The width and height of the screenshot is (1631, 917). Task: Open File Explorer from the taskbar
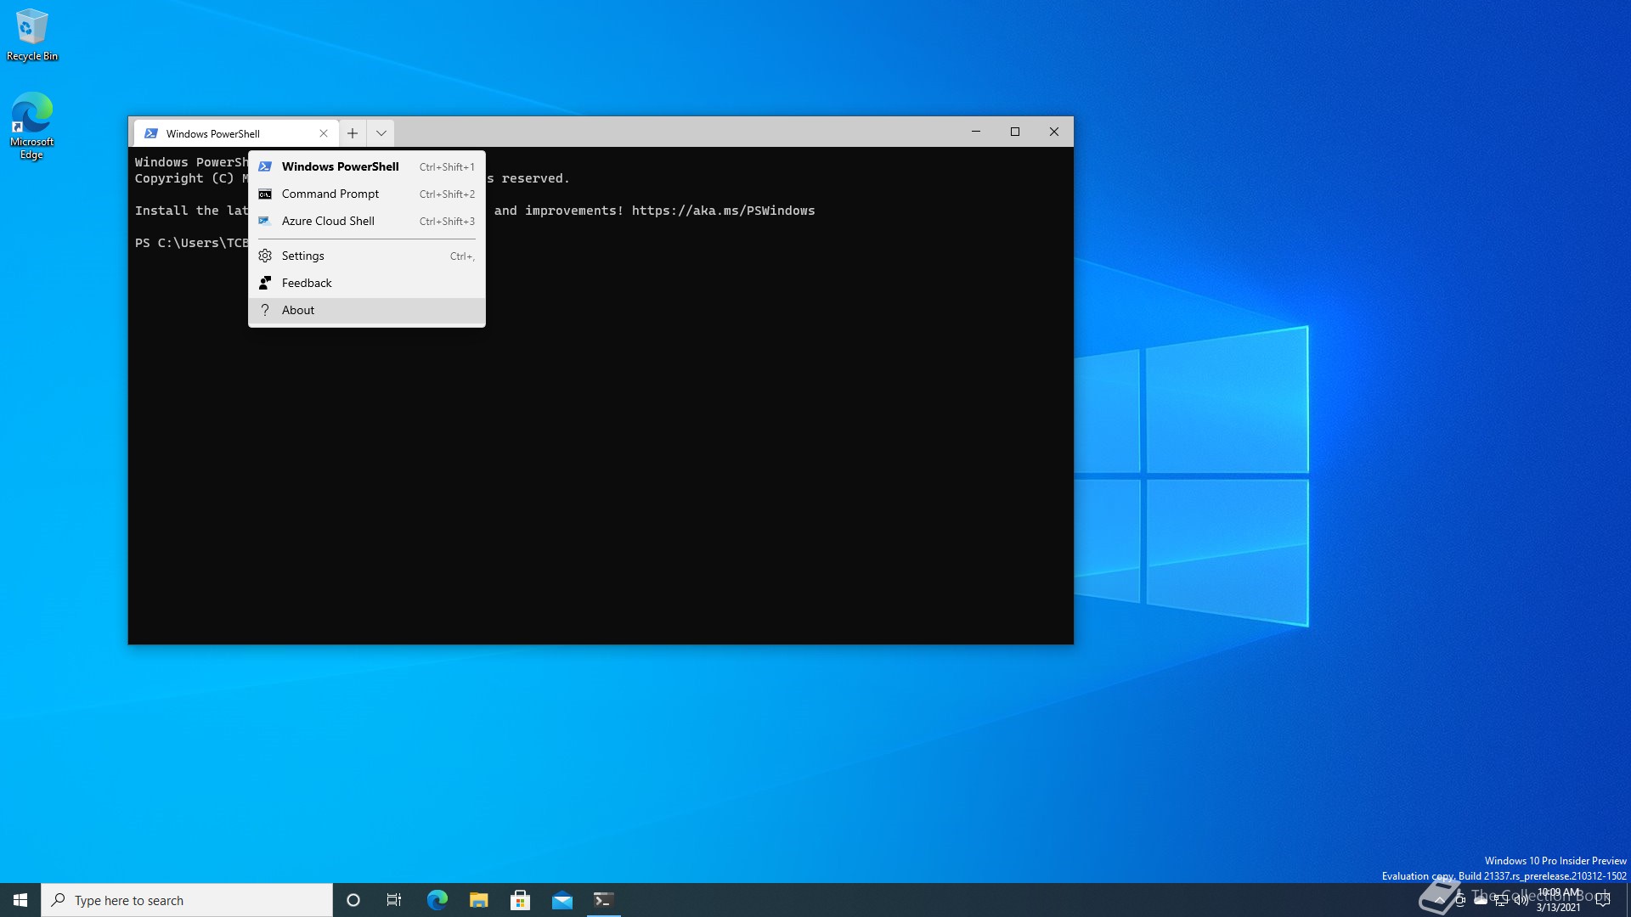coord(479,900)
